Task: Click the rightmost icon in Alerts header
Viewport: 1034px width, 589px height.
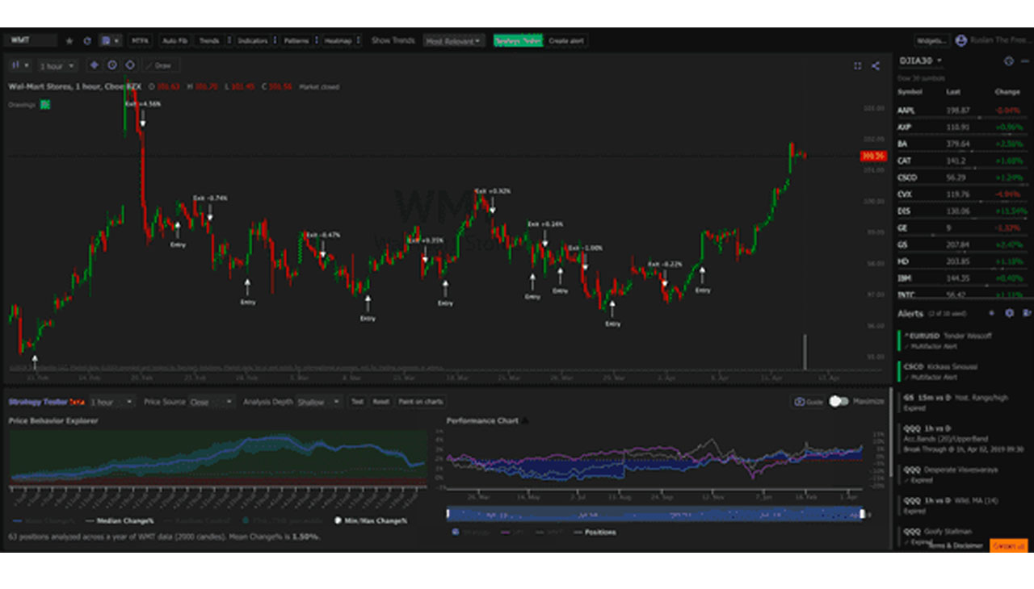Action: click(x=1027, y=313)
